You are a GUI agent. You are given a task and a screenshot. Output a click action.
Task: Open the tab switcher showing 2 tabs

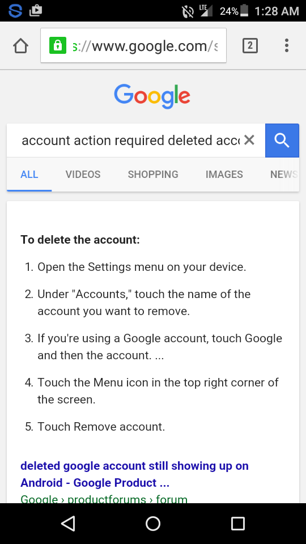coord(250,45)
